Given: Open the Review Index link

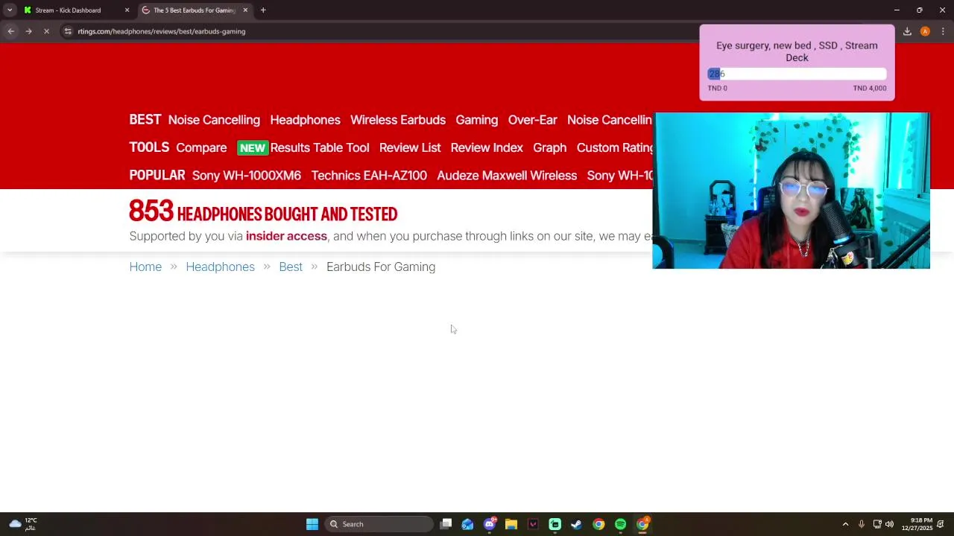Looking at the screenshot, I should (487, 147).
